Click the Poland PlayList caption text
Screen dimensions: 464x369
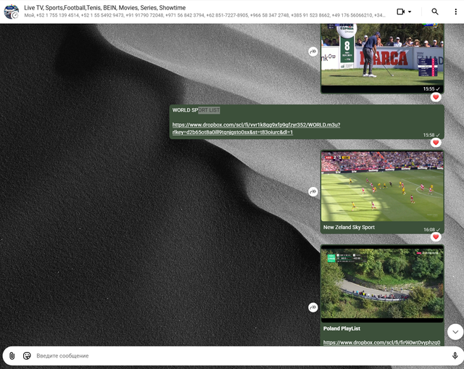(x=341, y=328)
